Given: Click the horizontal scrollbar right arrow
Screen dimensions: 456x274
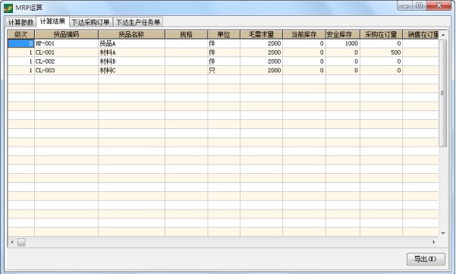Looking at the screenshot, I should coord(434,242).
